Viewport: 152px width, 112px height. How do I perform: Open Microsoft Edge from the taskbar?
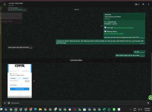click(35, 109)
